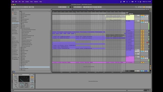The image size is (163, 92).
Task: Jump to previous locator arrow
Action: pyautogui.click(x=127, y=14)
